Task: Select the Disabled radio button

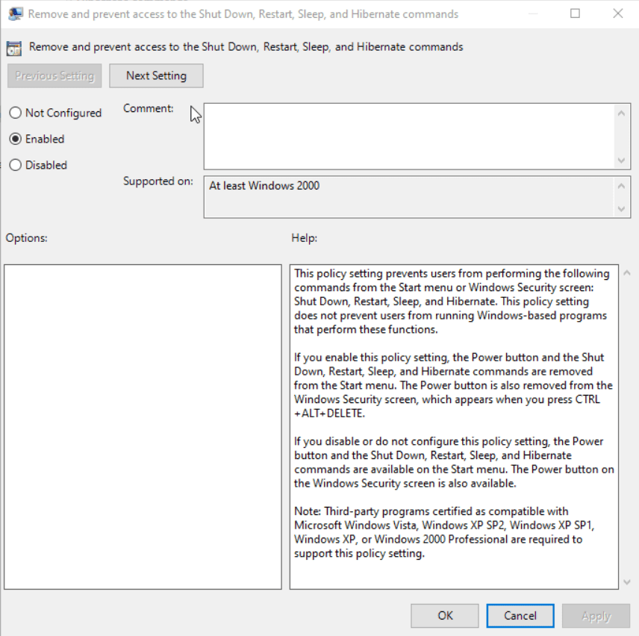Action: [x=16, y=165]
